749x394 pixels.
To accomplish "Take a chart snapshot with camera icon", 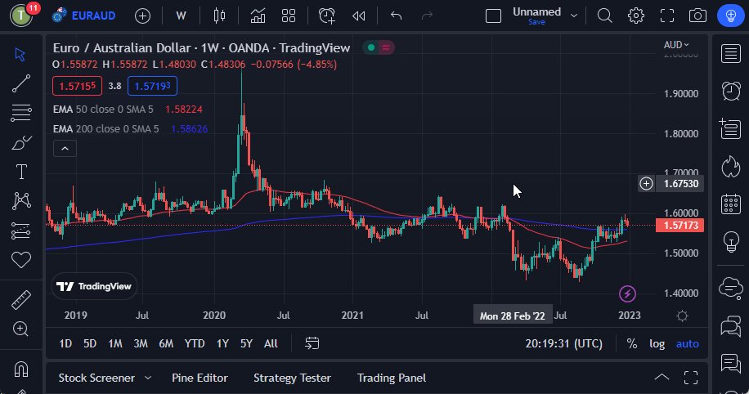I will pos(697,16).
